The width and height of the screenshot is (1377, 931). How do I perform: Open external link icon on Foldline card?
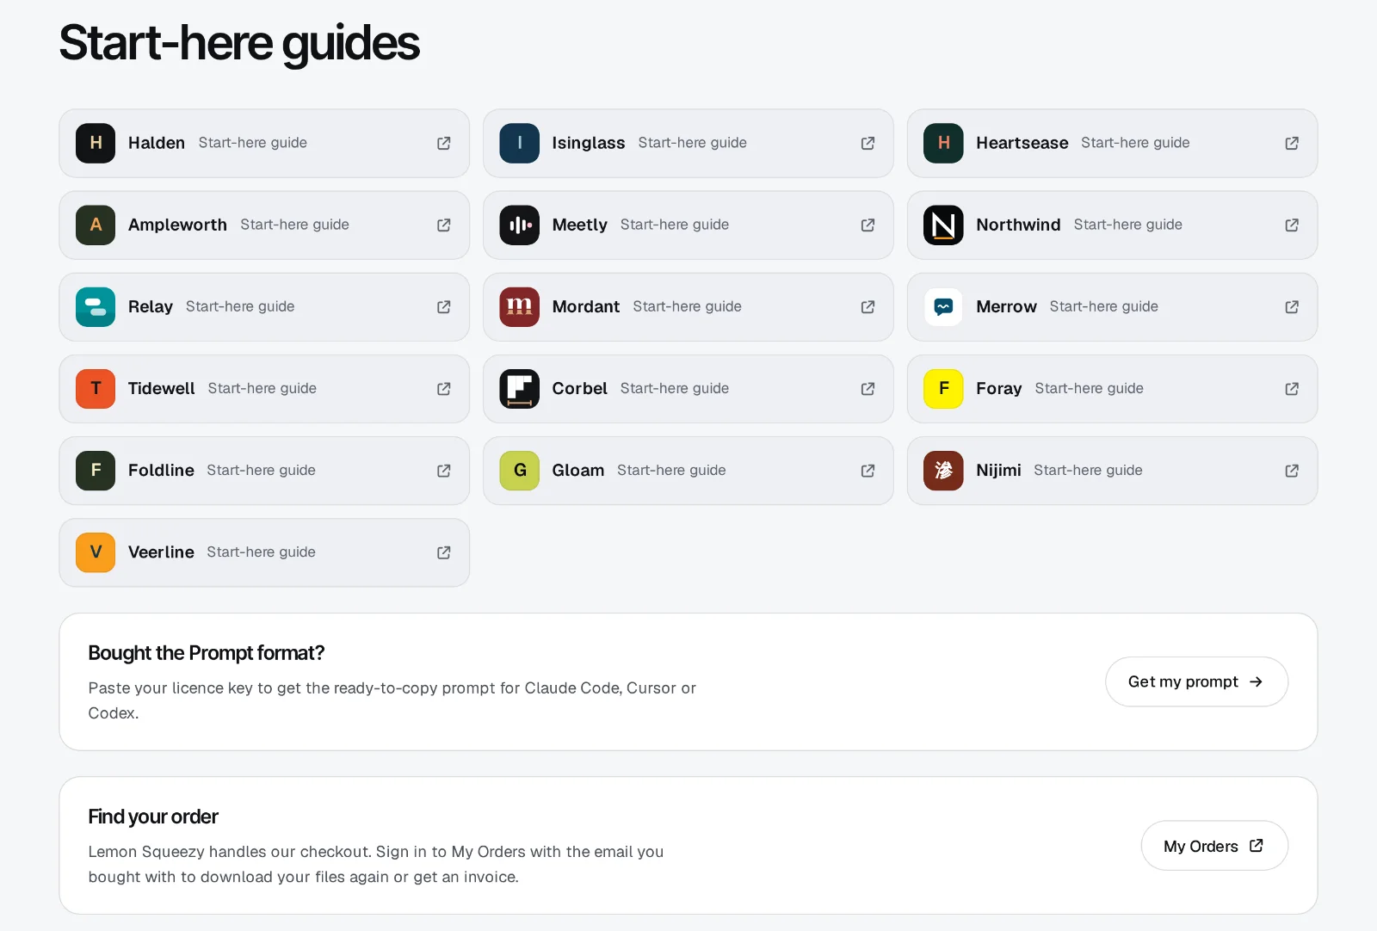point(444,470)
